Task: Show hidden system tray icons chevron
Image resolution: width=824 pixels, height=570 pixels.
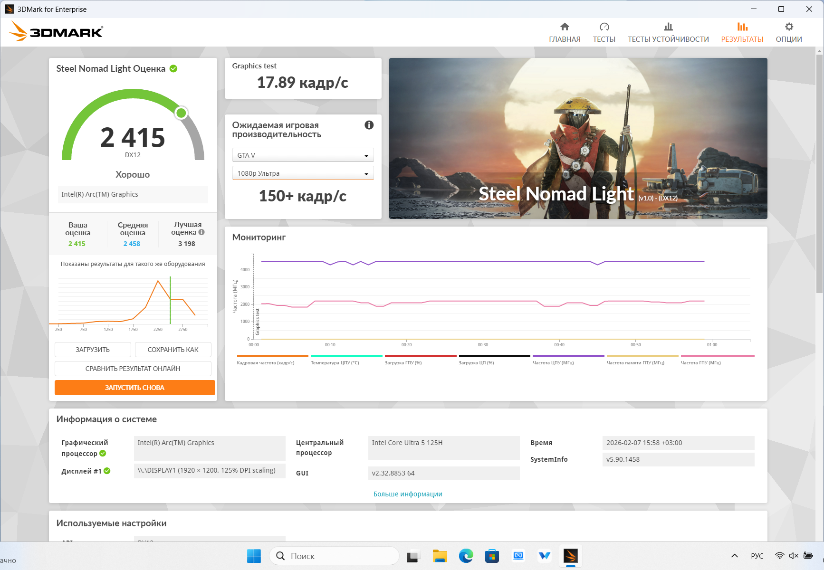Action: 734,556
